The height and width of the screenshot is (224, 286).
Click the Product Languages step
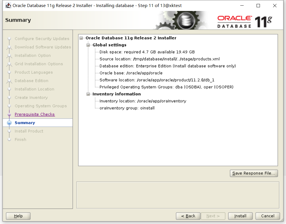tap(34, 72)
